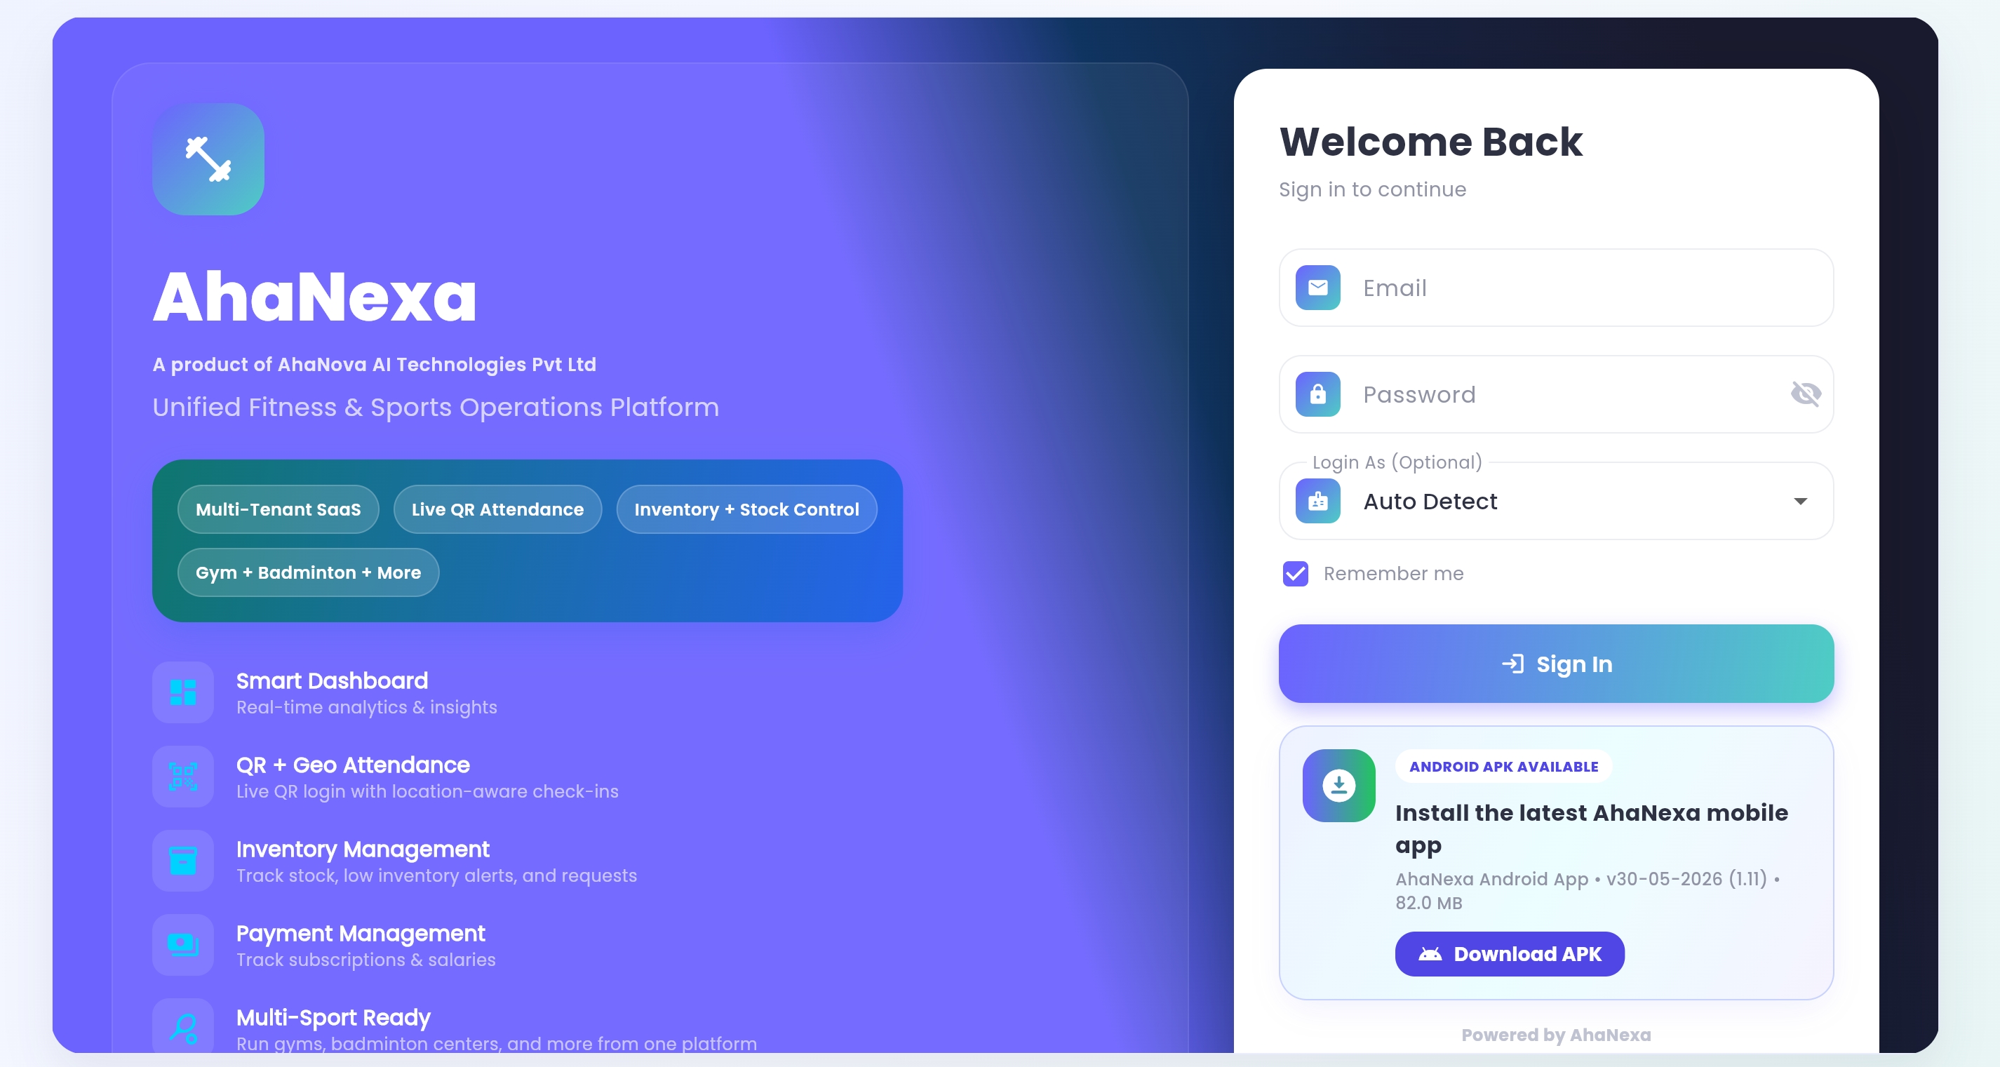Select the Gym + Badminton + More chip
The image size is (2000, 1067).
pos(308,572)
